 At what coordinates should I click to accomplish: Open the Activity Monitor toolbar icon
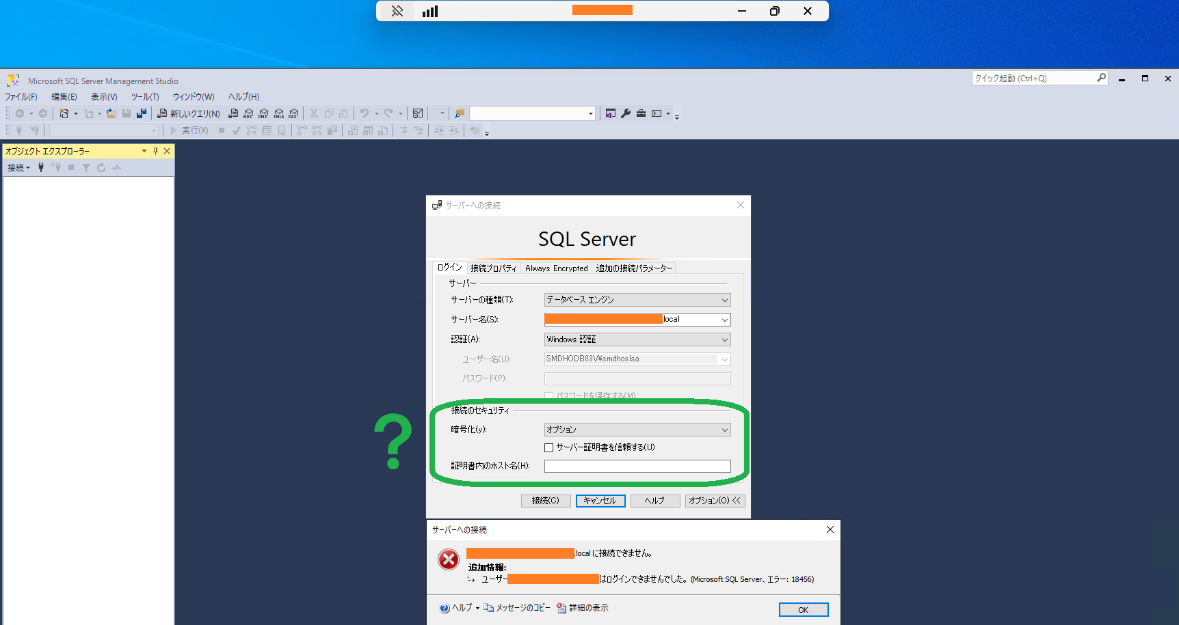point(418,113)
